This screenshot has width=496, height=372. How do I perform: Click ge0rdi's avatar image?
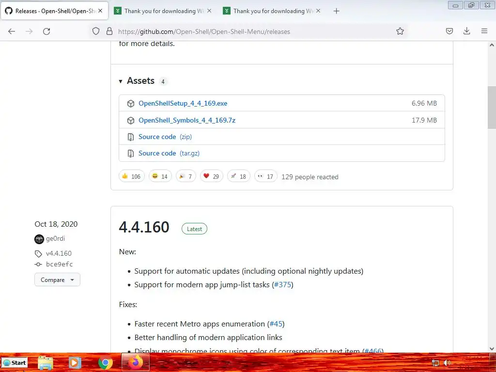39,239
